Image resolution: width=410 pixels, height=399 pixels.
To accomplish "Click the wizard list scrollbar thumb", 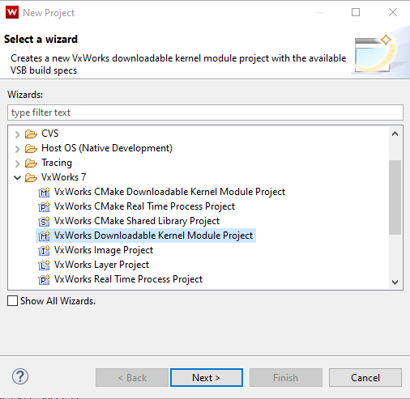I will (x=395, y=197).
